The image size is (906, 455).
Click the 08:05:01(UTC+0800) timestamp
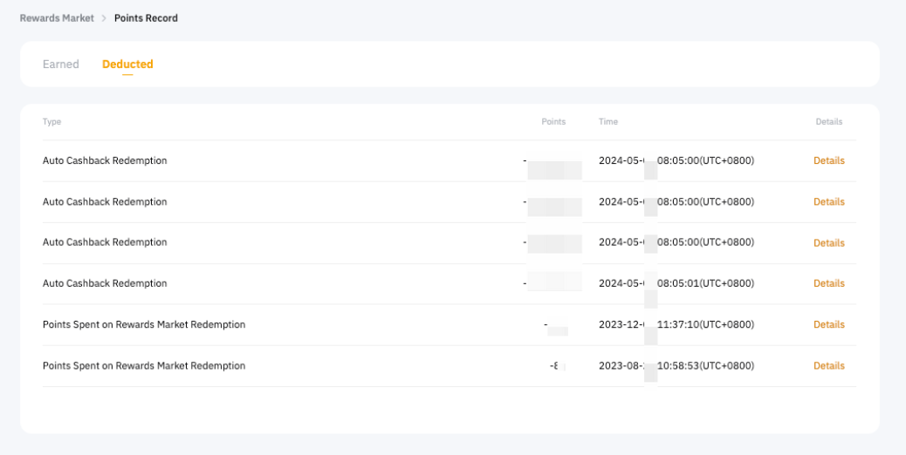pos(705,283)
